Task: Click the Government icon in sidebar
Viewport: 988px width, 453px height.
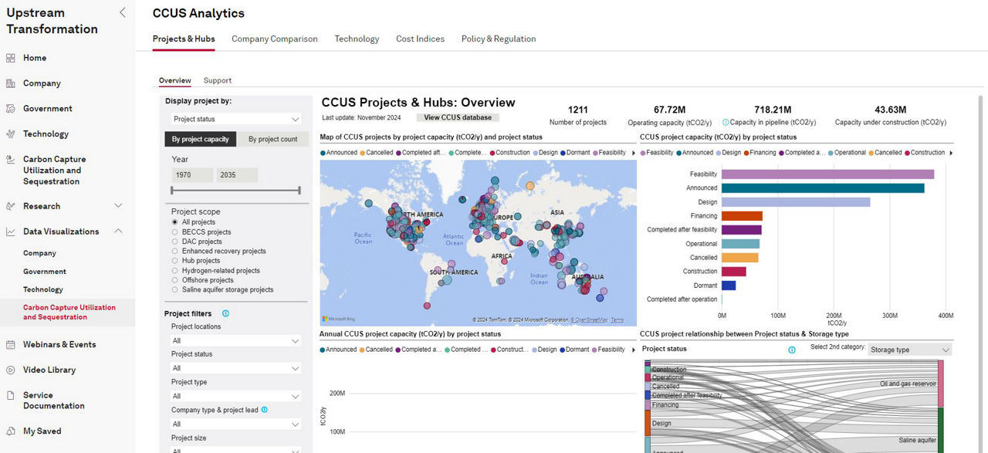Action: pos(11,109)
